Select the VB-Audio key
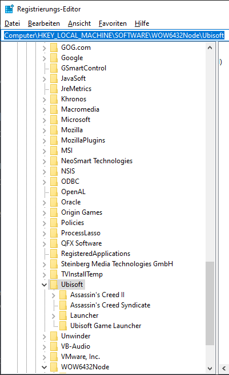Image resolution: width=229 pixels, height=375 pixels. (x=75, y=346)
